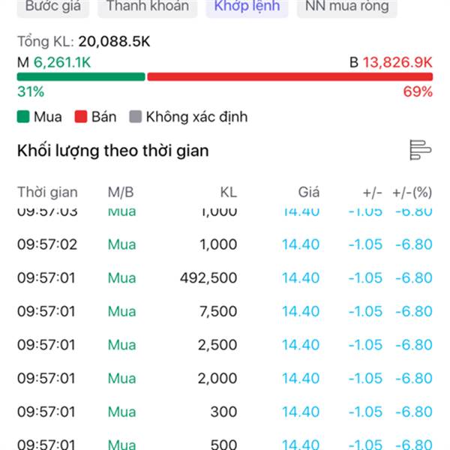
Task: Click the red sell volume bar
Action: point(289,76)
